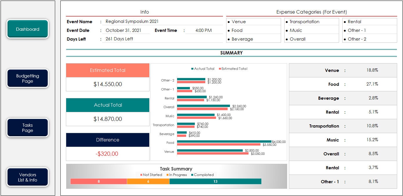Click the Event Time value 4:00 PM
Screen dimensions: 403x196
tap(204, 30)
